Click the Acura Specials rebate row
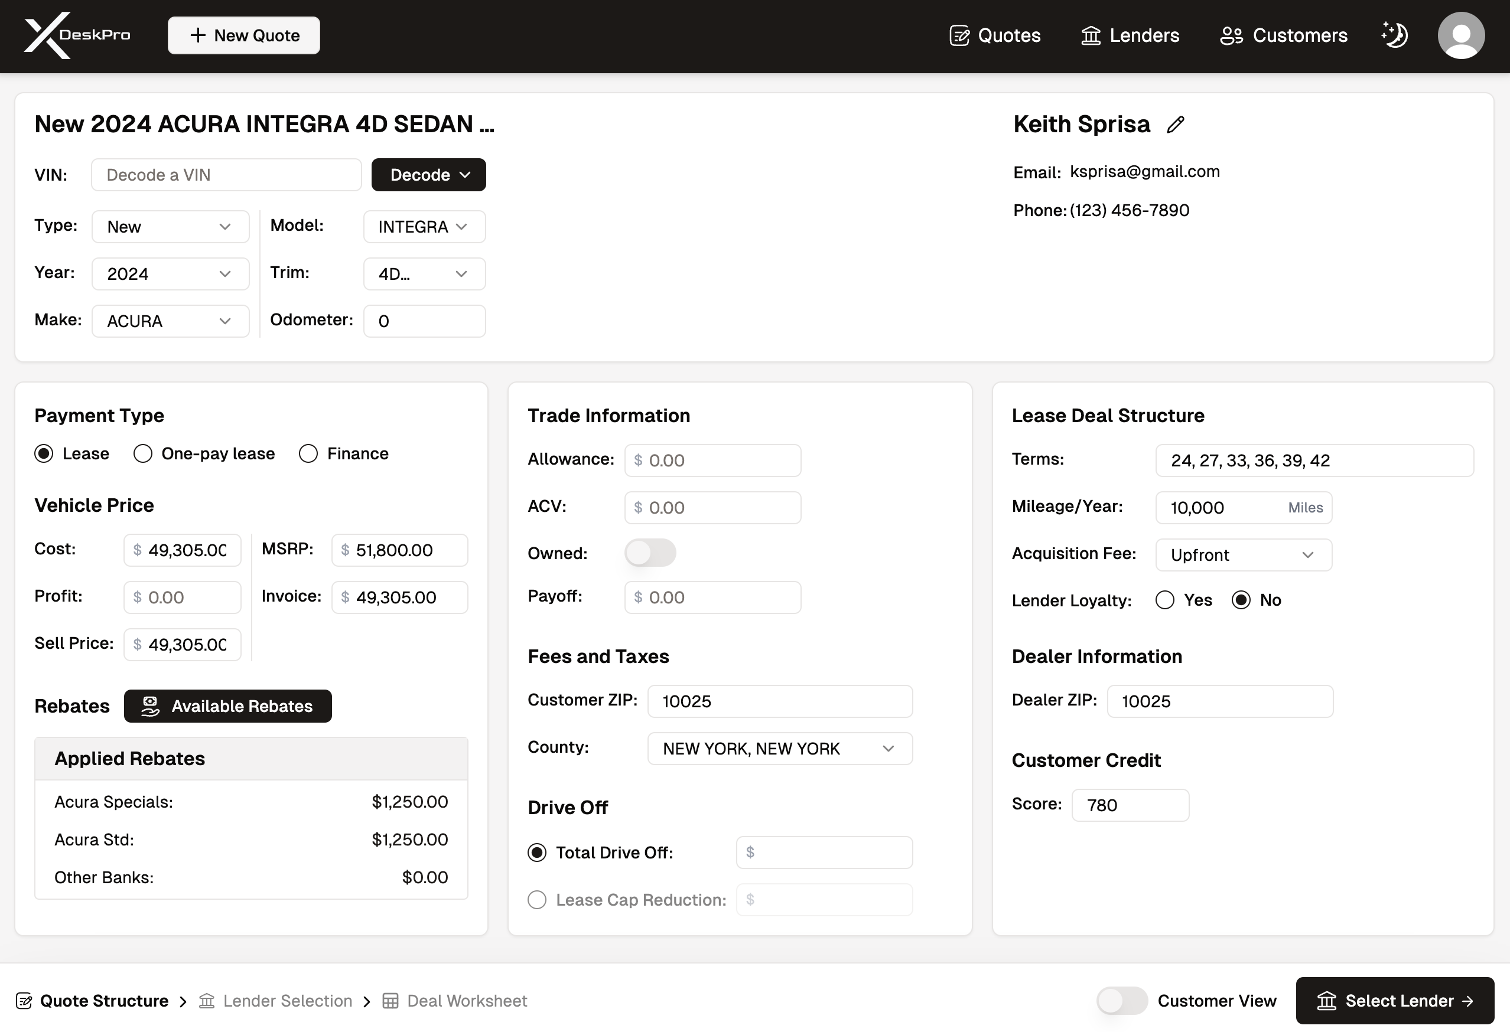1510x1032 pixels. coord(251,802)
